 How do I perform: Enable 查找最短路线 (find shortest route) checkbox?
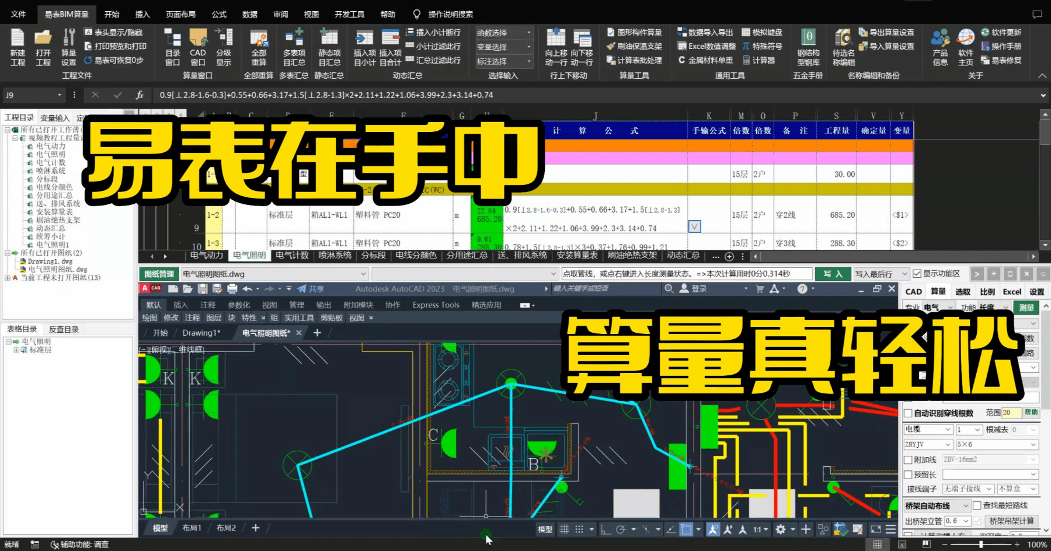click(977, 505)
